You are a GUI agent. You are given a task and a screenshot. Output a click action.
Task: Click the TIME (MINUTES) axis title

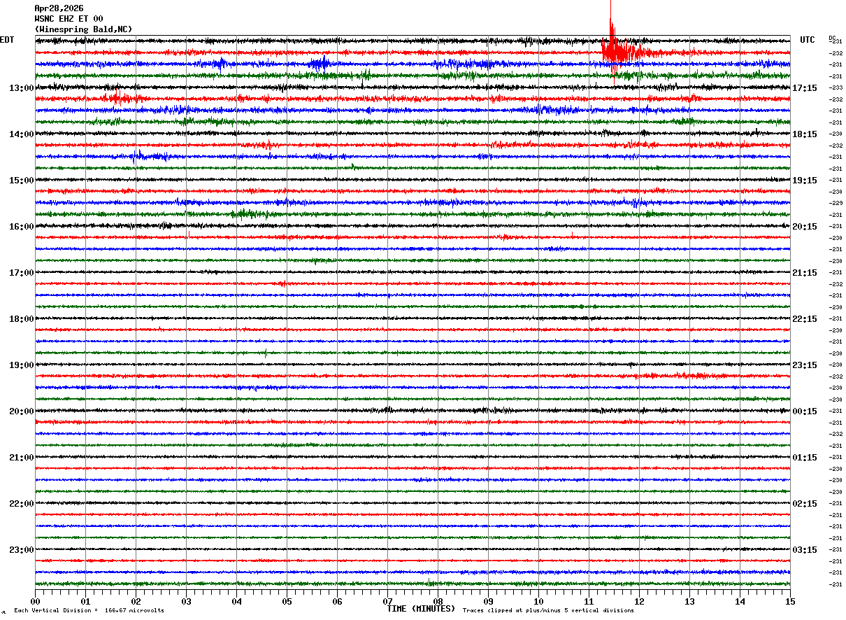click(421, 609)
